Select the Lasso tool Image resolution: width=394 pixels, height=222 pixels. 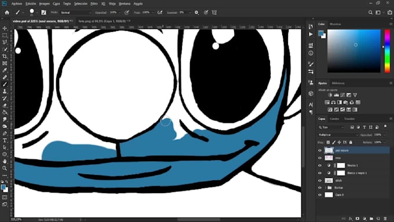5,42
